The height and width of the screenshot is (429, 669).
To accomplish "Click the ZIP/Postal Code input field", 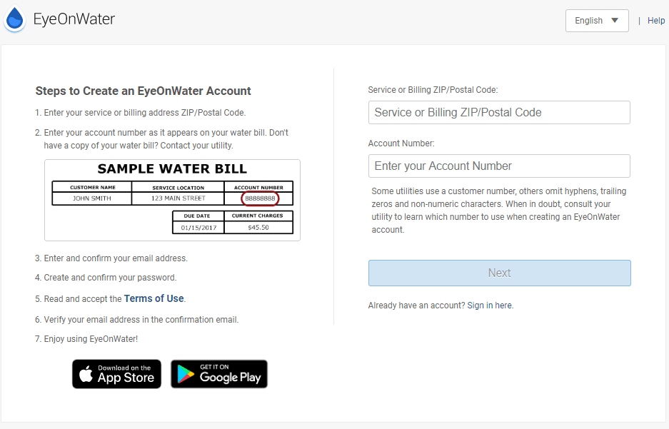I will (498, 112).
